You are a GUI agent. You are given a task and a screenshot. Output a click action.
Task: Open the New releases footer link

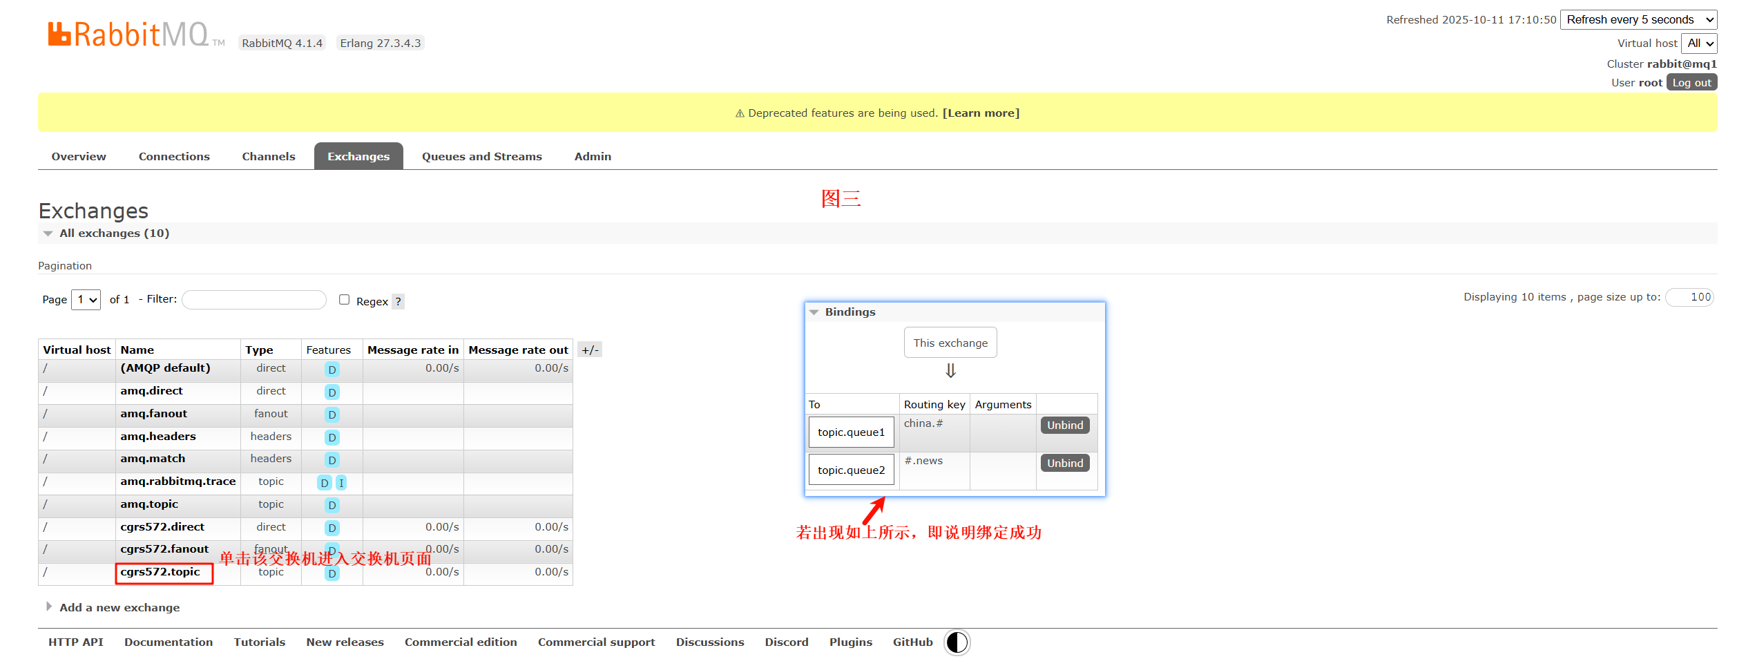345,642
